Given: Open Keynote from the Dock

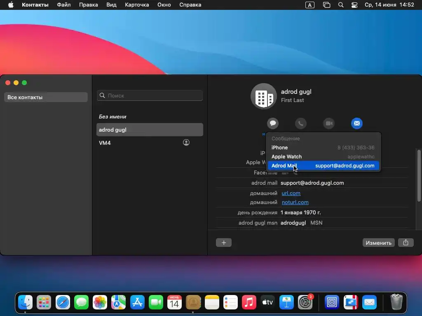Looking at the screenshot, I should (x=286, y=302).
